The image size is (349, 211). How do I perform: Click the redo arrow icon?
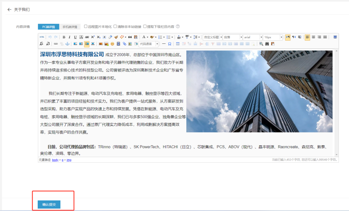click(x=56, y=37)
